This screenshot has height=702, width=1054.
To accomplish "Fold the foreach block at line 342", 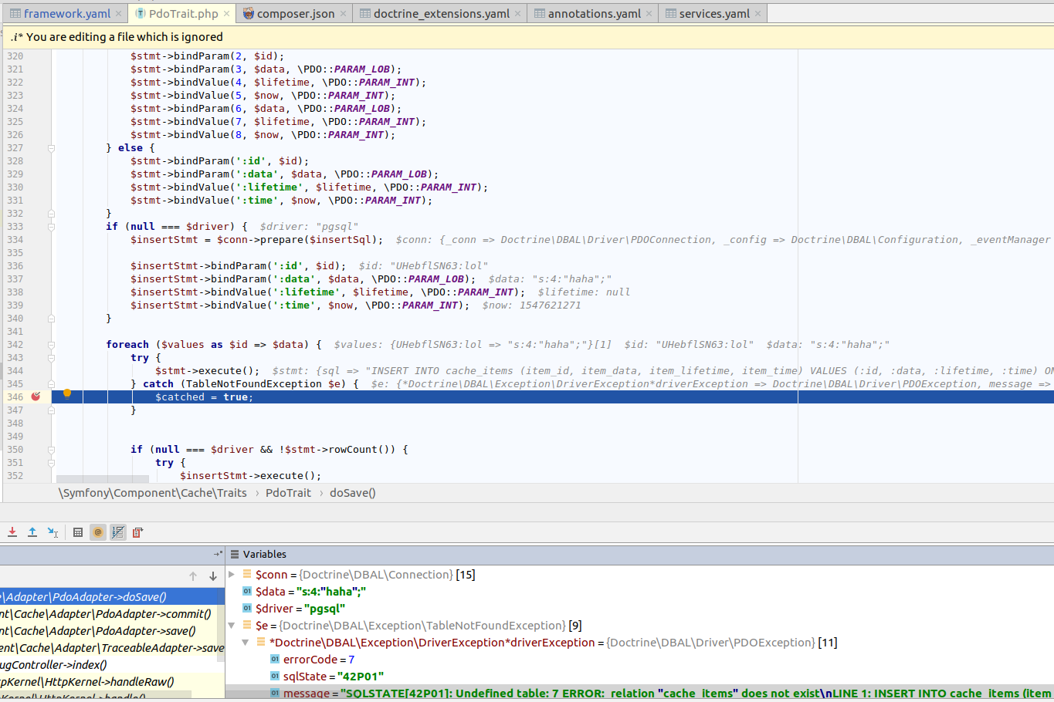I will point(51,345).
